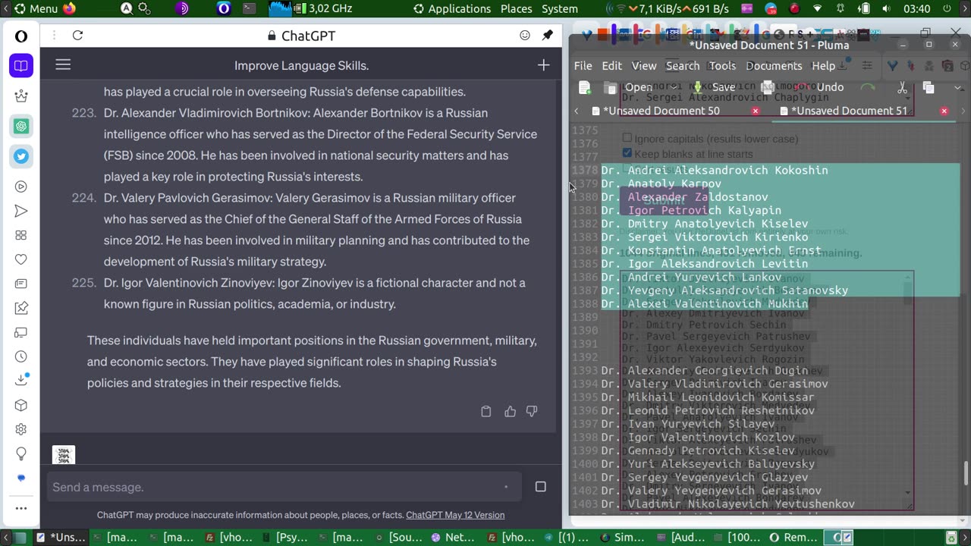Open Twitter from the Opera sidebar
Image resolution: width=971 pixels, height=546 pixels.
(x=21, y=156)
